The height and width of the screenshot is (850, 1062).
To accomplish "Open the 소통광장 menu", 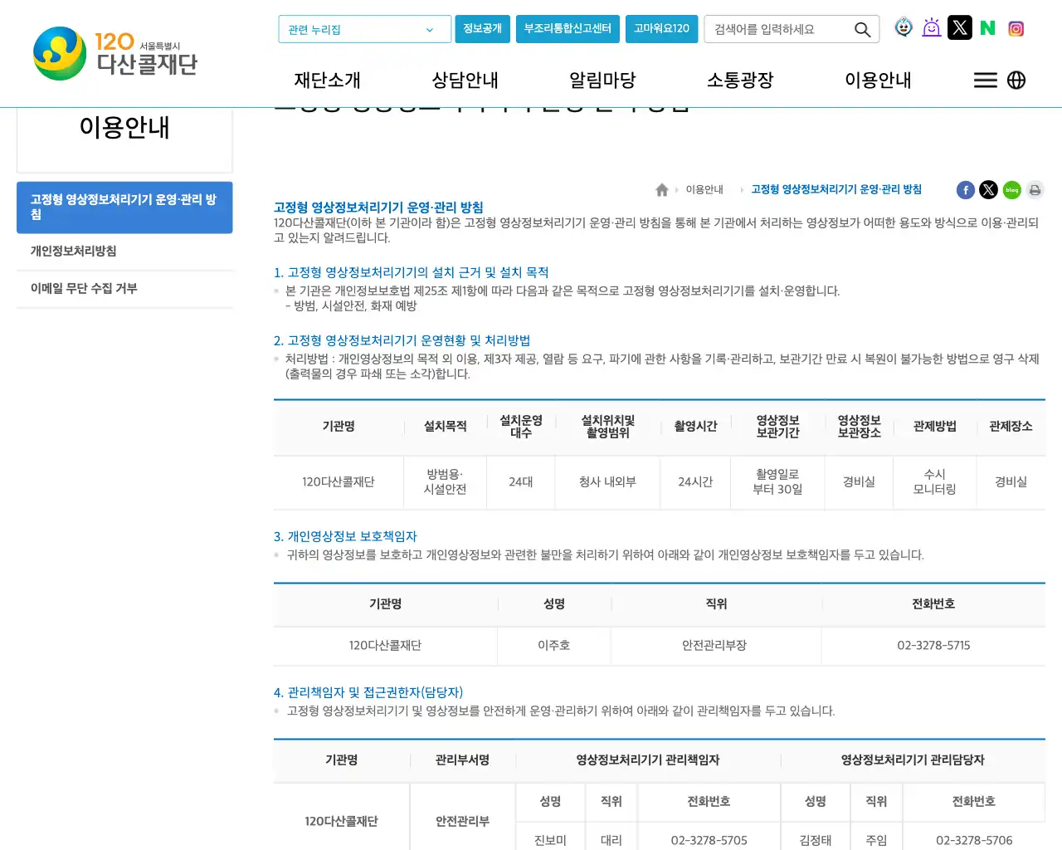I will click(x=740, y=80).
